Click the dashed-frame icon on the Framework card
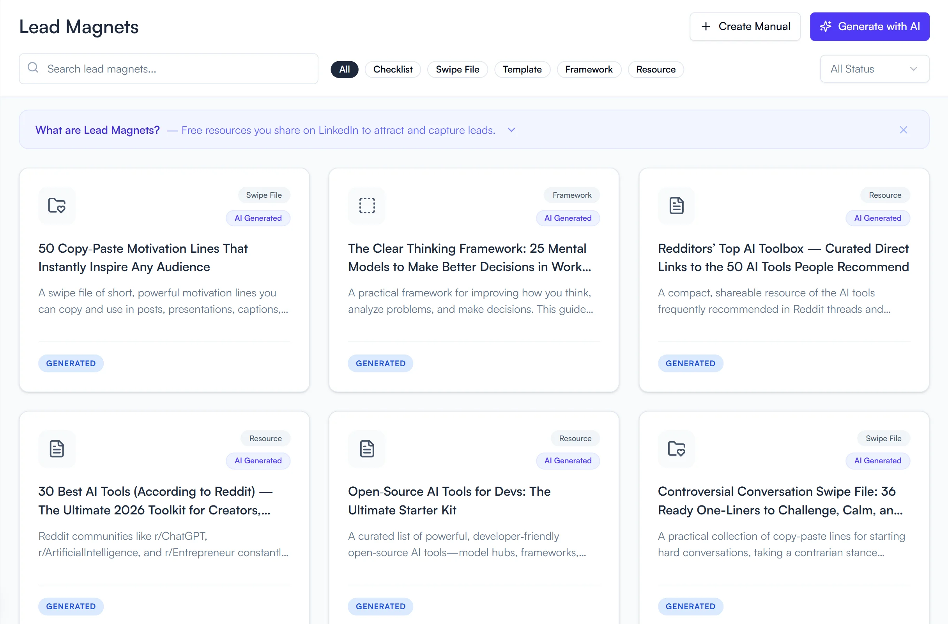 [x=366, y=206]
